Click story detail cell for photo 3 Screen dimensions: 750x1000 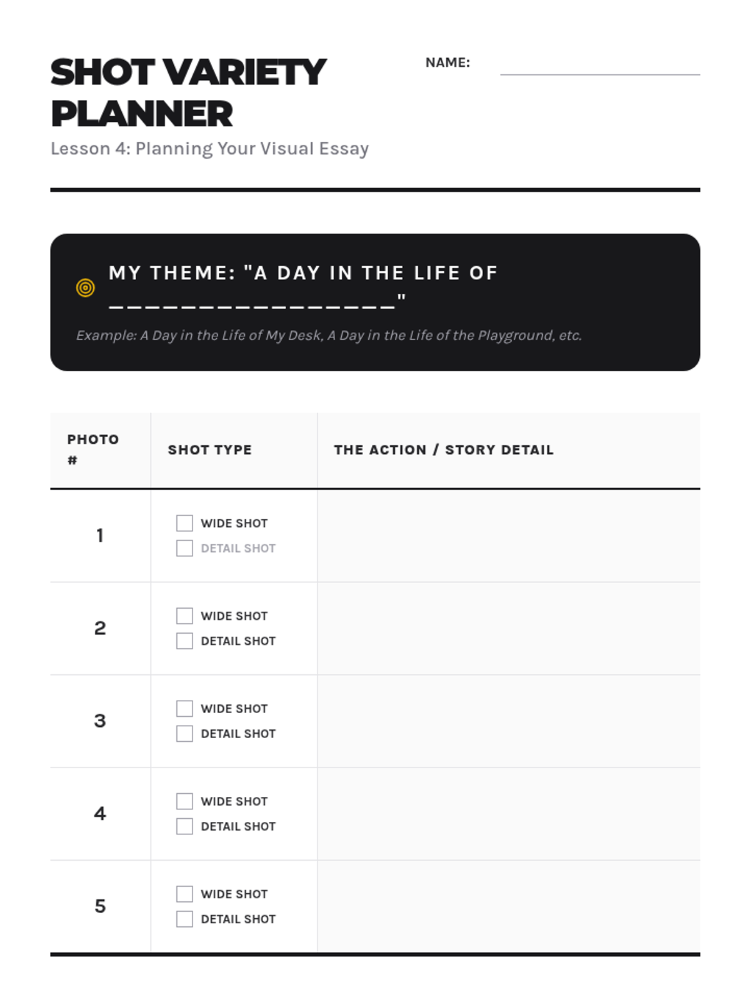[508, 721]
